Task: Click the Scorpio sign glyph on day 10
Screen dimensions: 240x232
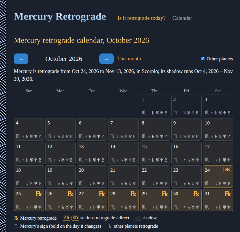Action: [207, 136]
